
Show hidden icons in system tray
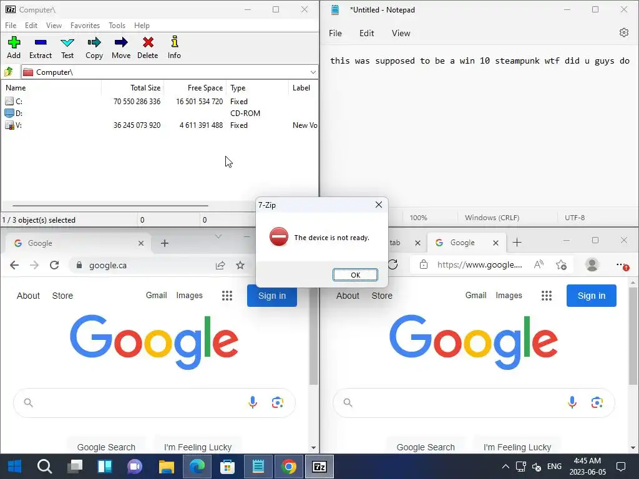(505, 467)
